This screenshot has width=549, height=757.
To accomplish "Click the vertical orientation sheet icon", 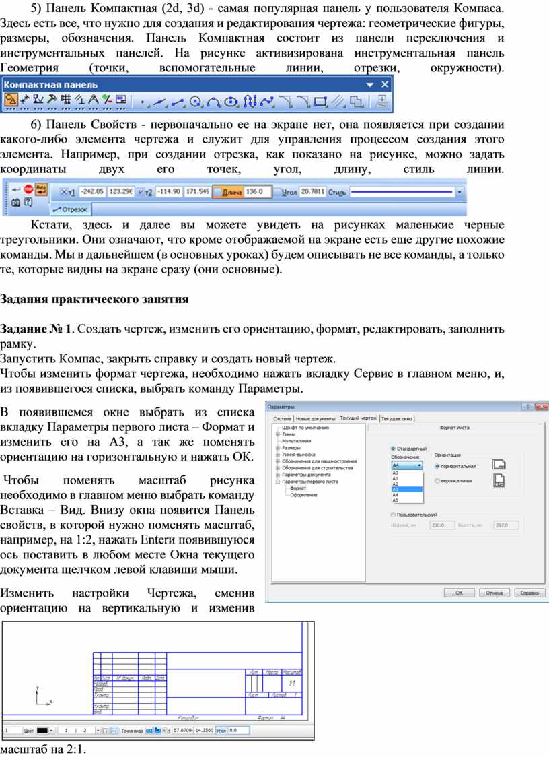I will [499, 481].
